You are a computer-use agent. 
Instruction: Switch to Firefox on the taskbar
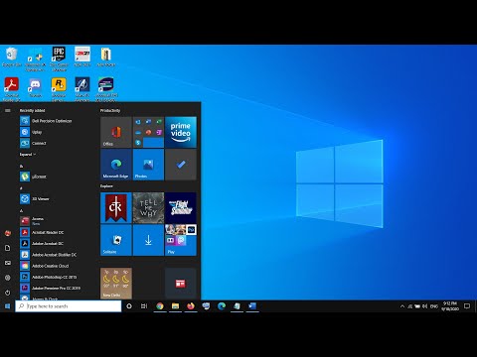tap(191, 306)
